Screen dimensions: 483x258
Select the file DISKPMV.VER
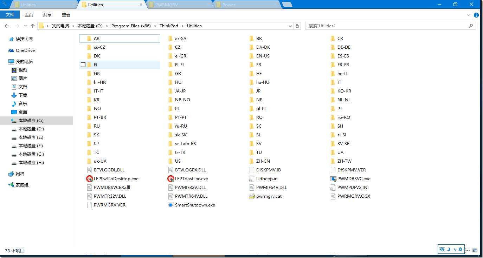(x=352, y=170)
